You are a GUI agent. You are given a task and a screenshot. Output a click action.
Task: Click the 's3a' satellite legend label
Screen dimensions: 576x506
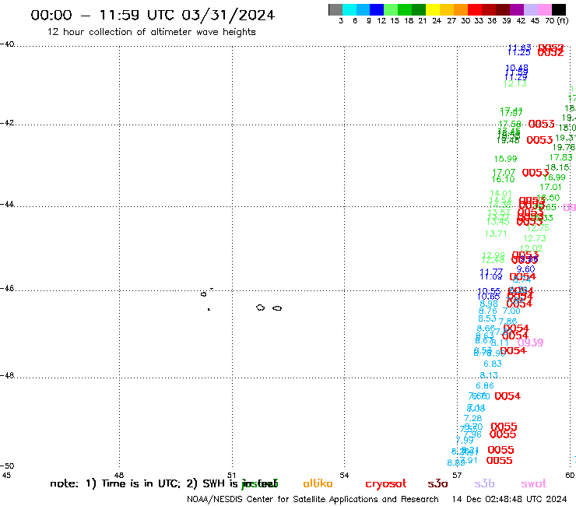[x=438, y=484]
